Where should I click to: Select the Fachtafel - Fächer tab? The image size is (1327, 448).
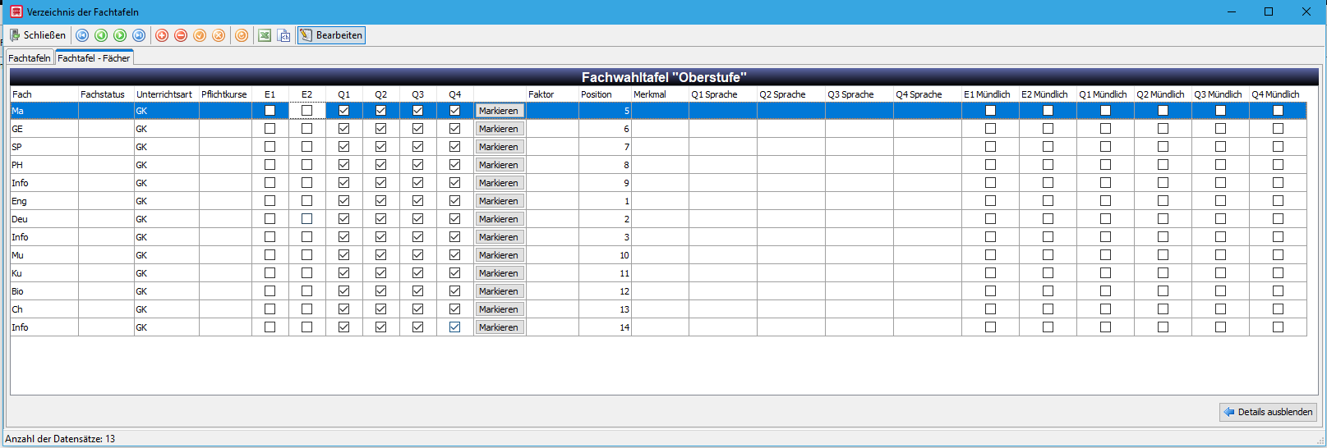click(x=94, y=58)
